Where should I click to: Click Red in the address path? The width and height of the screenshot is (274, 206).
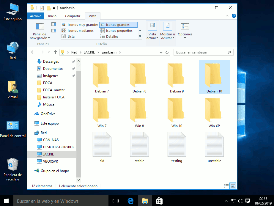(74, 52)
